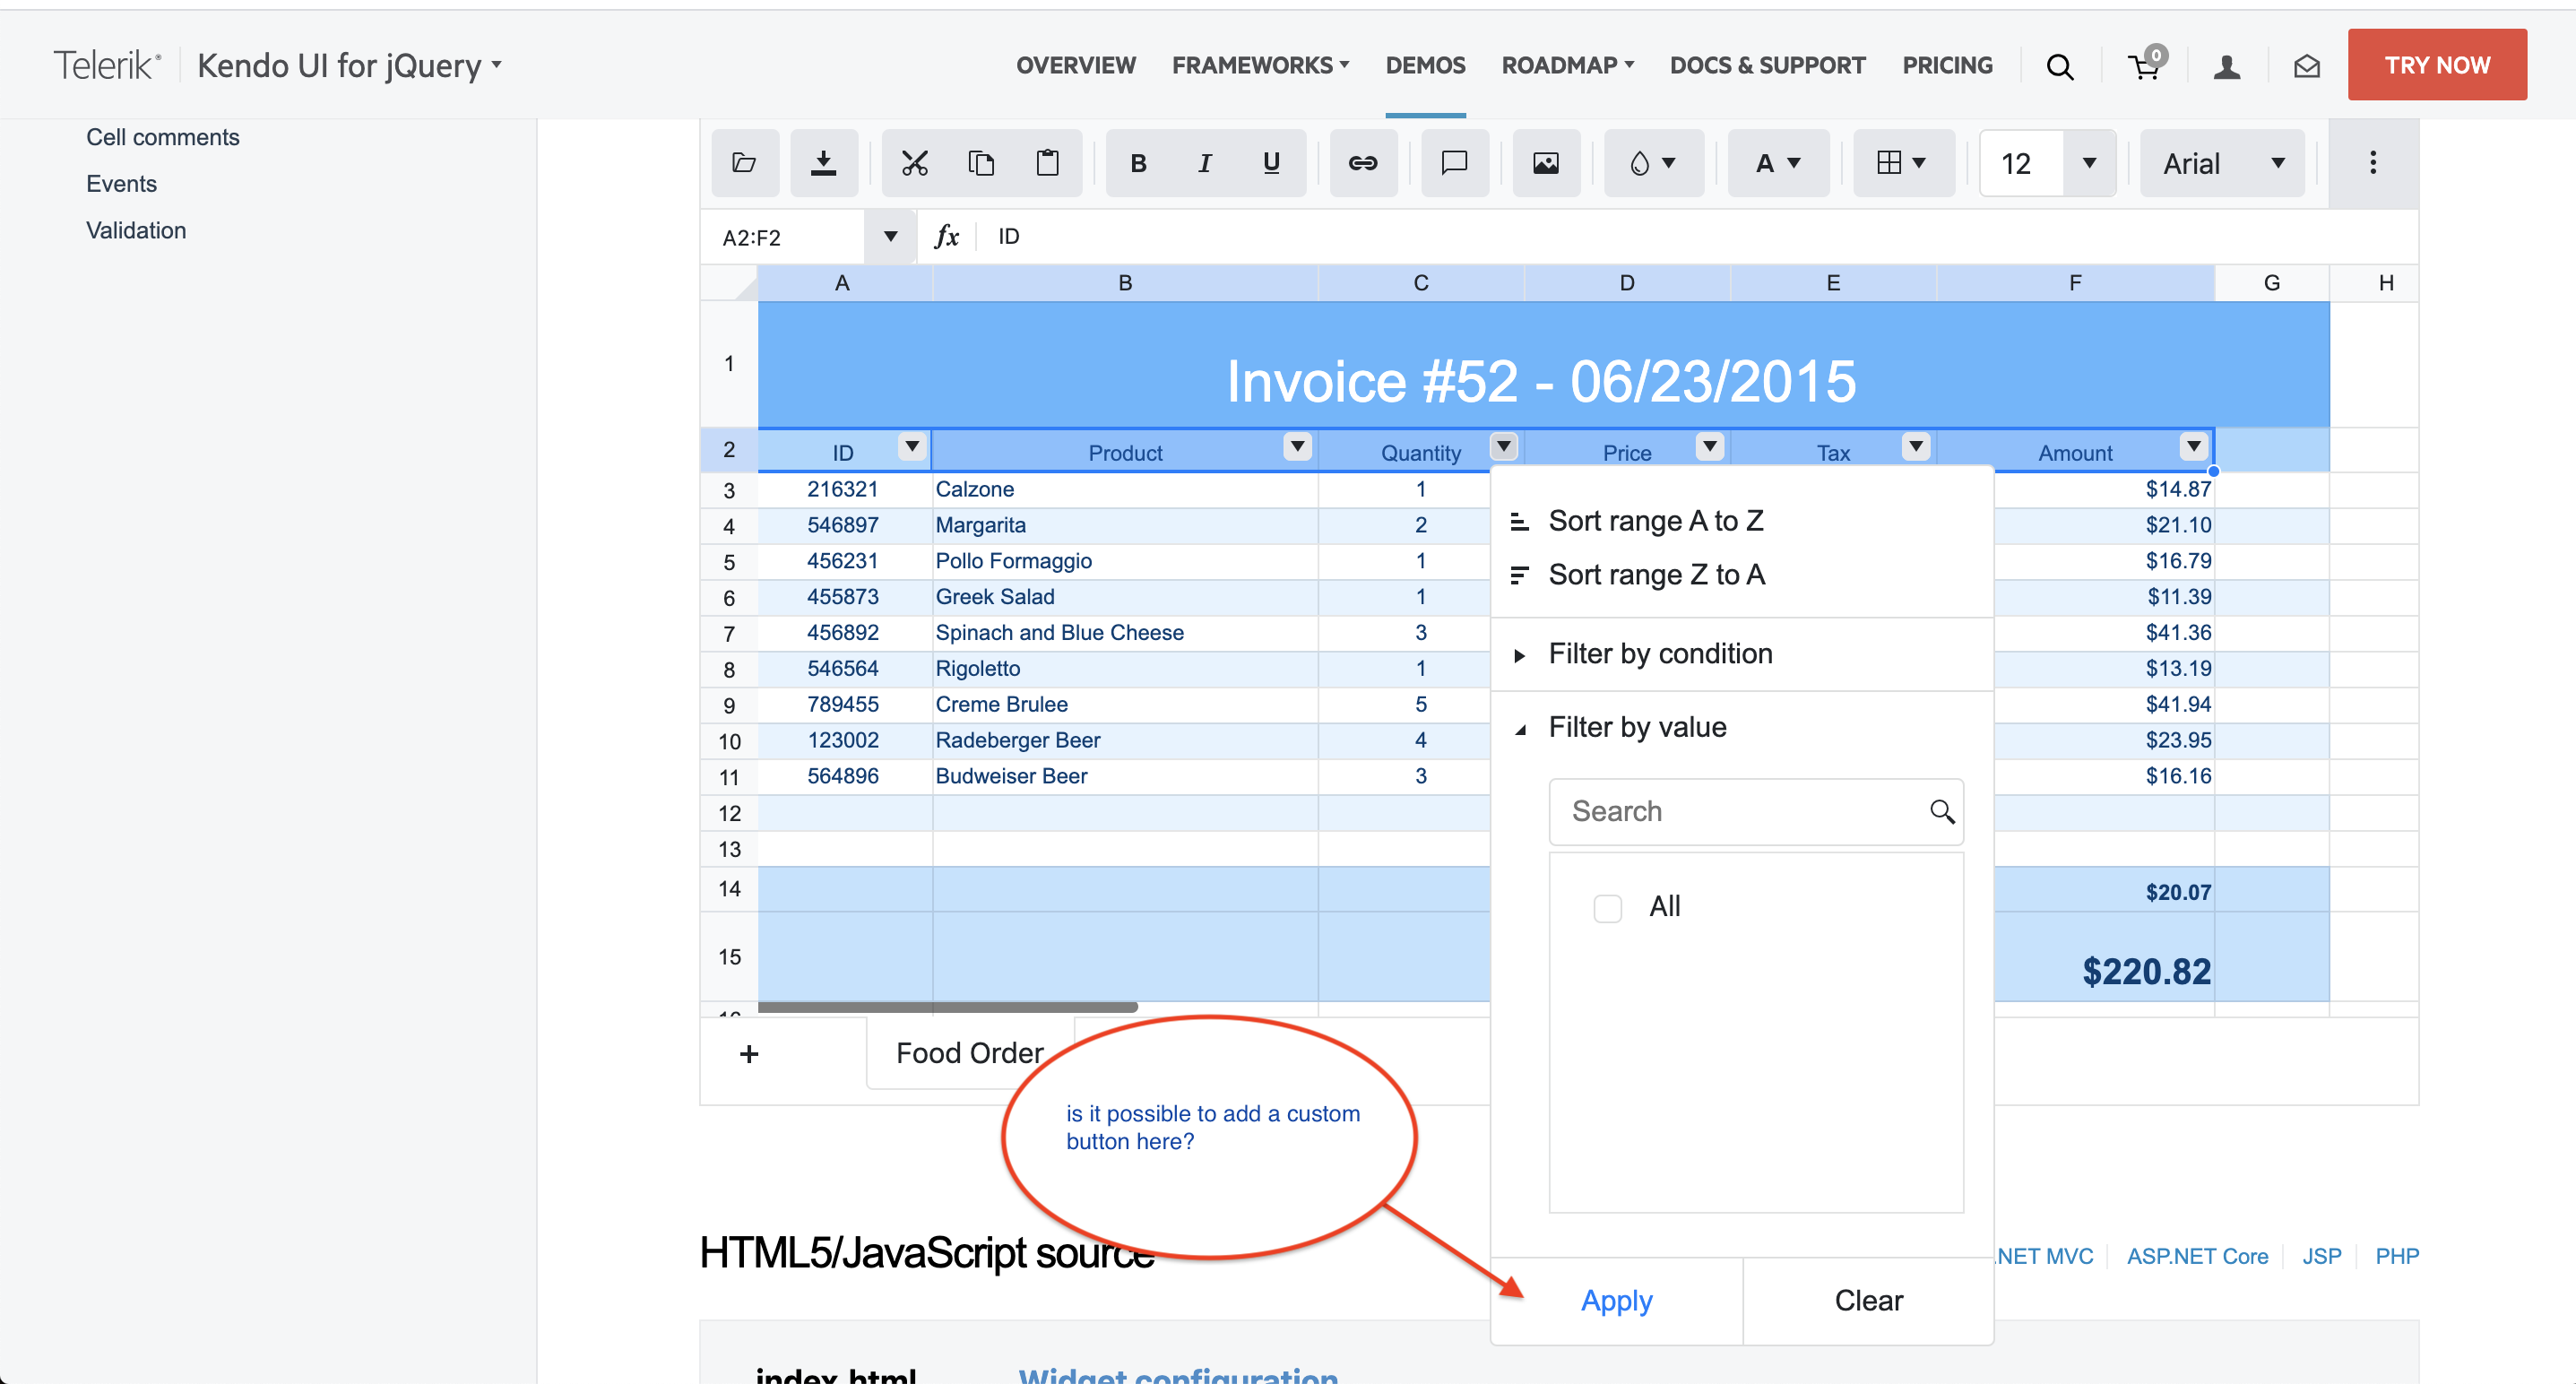The width and height of the screenshot is (2576, 1384).
Task: Toggle Underline formatting
Action: [1271, 163]
